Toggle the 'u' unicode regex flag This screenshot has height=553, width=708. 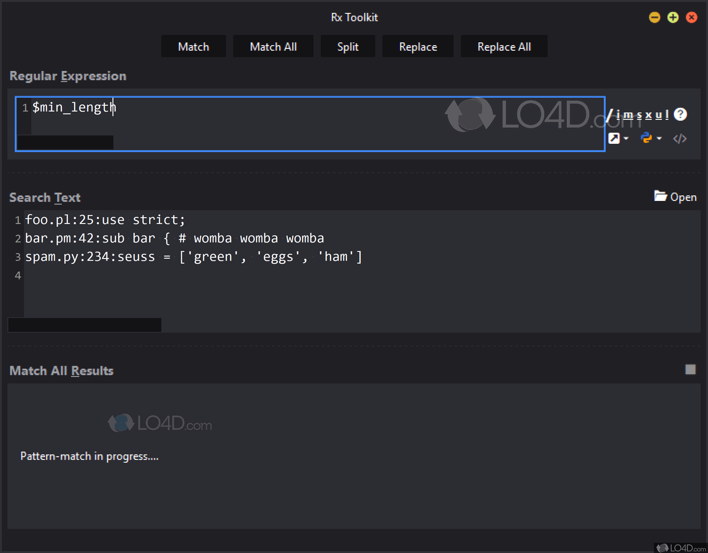(658, 115)
